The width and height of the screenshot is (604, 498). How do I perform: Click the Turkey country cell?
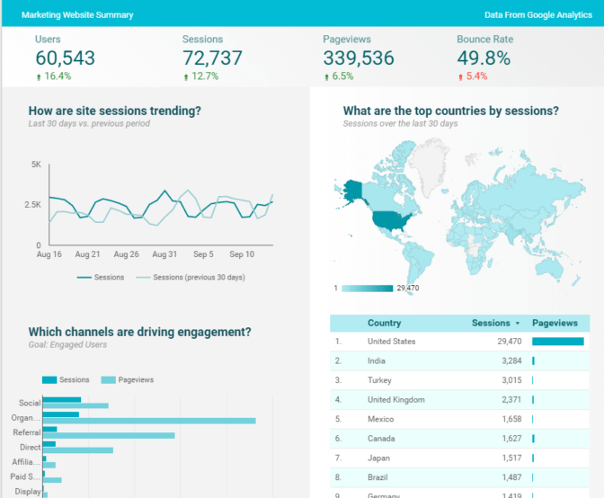click(x=379, y=380)
